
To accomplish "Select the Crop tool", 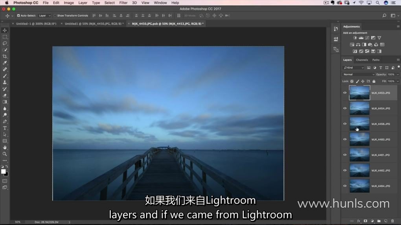I will 5,57.
